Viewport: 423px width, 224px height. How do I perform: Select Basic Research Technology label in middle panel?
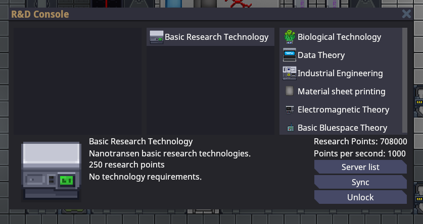click(216, 37)
